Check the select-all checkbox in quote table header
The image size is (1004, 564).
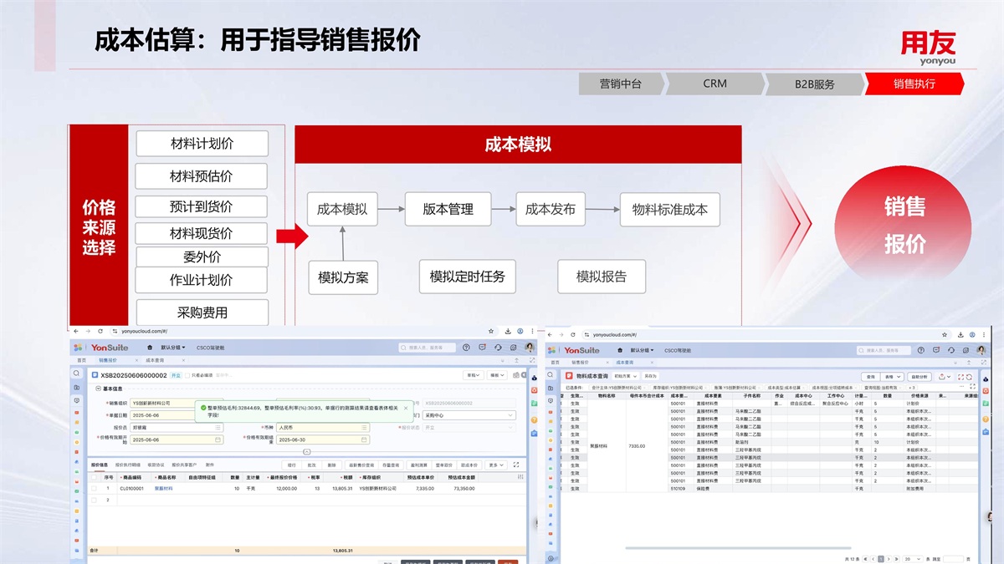[x=94, y=477]
